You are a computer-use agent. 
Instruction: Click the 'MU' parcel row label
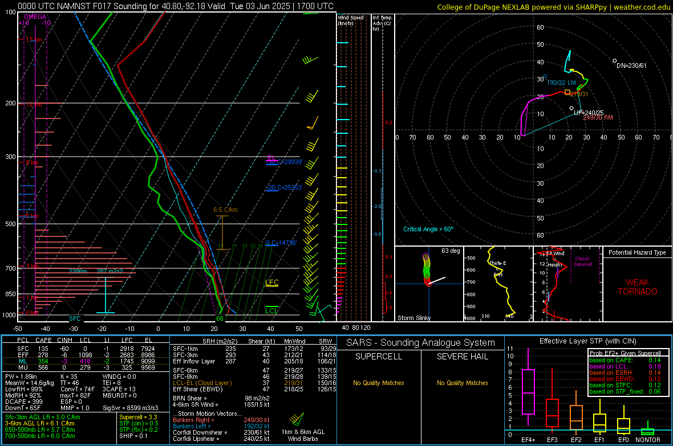coord(23,367)
